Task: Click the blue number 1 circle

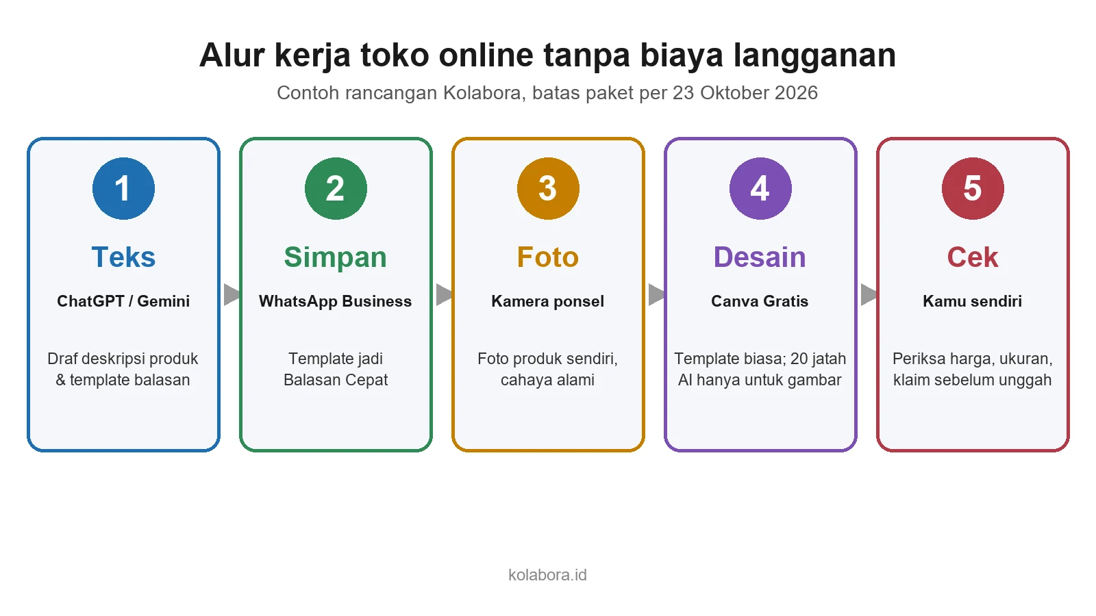Action: point(123,188)
